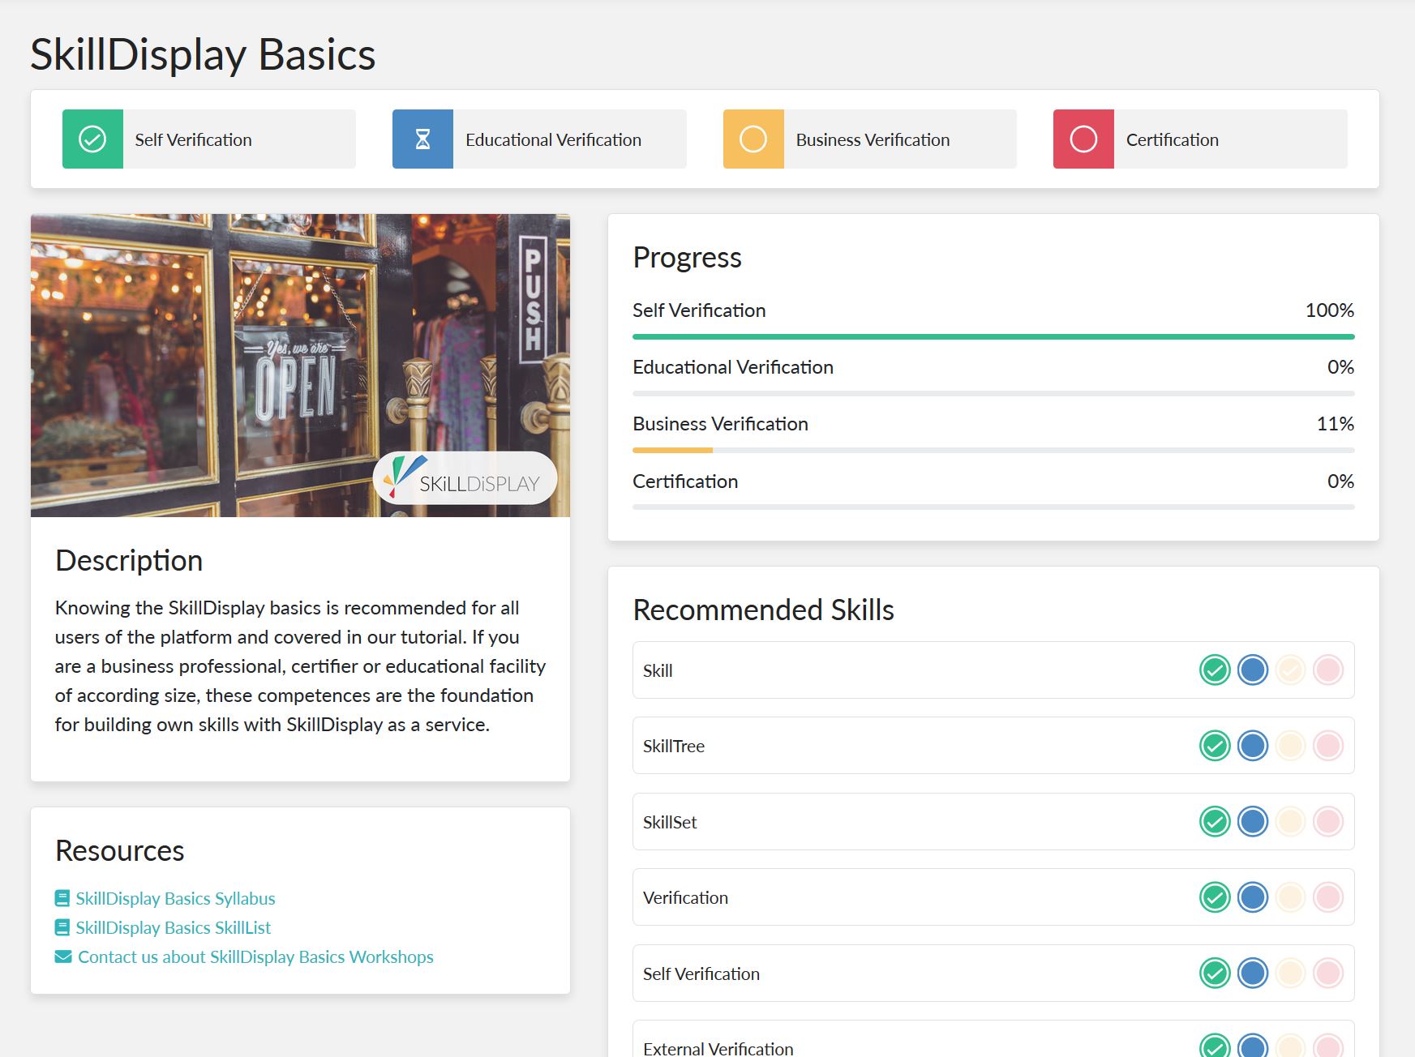The image size is (1415, 1057).
Task: Click the pale yellow circle in SkillSet row
Action: 1290,822
